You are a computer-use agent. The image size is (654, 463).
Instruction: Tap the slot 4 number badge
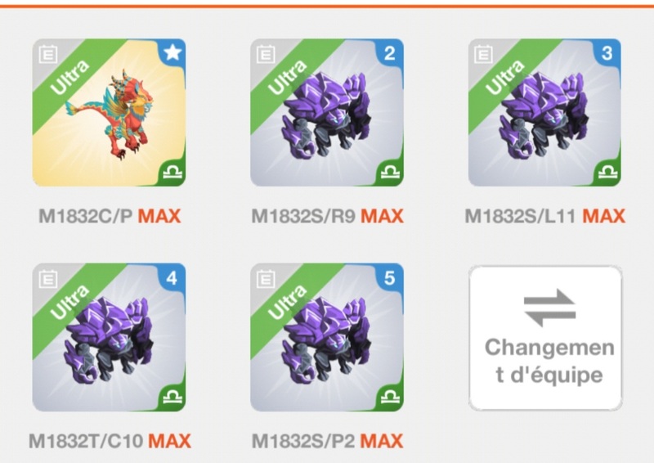tap(172, 278)
